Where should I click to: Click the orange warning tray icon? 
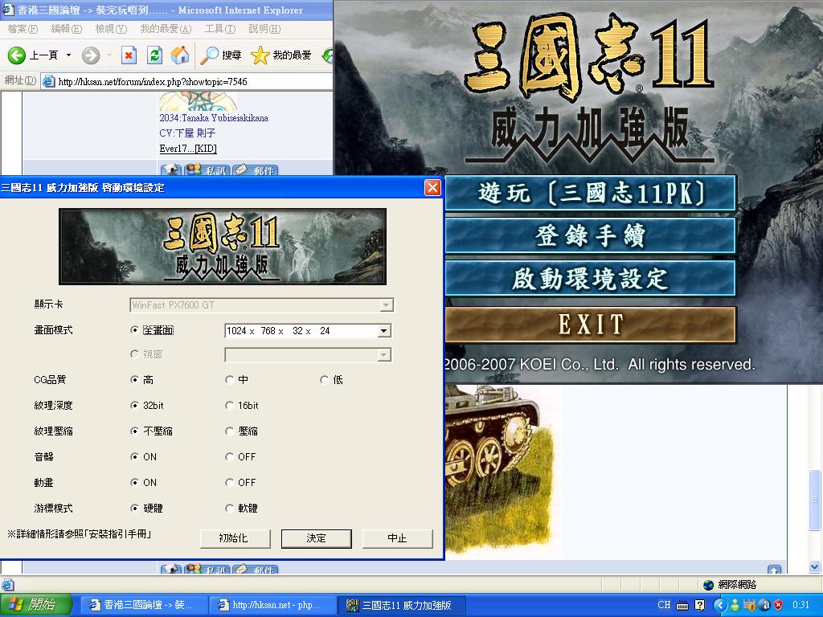point(750,605)
